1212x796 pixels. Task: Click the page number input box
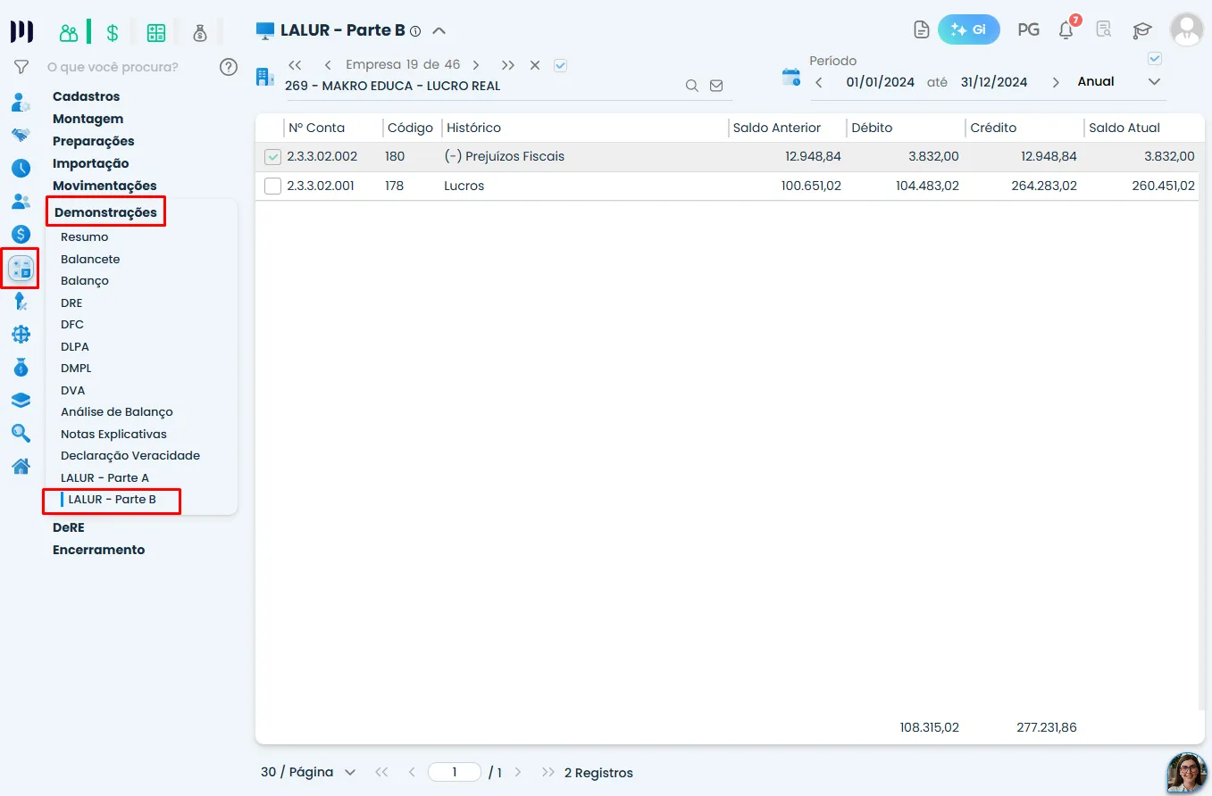455,772
